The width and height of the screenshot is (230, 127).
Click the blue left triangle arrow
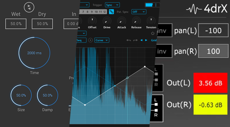142,40
